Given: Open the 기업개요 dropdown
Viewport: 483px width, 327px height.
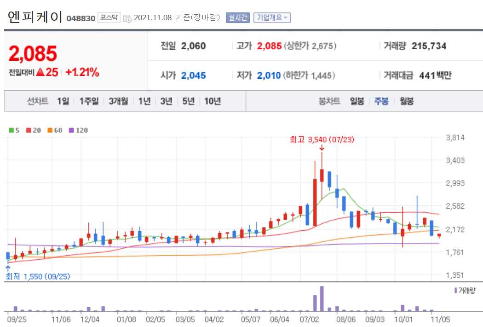Looking at the screenshot, I should pos(272,18).
